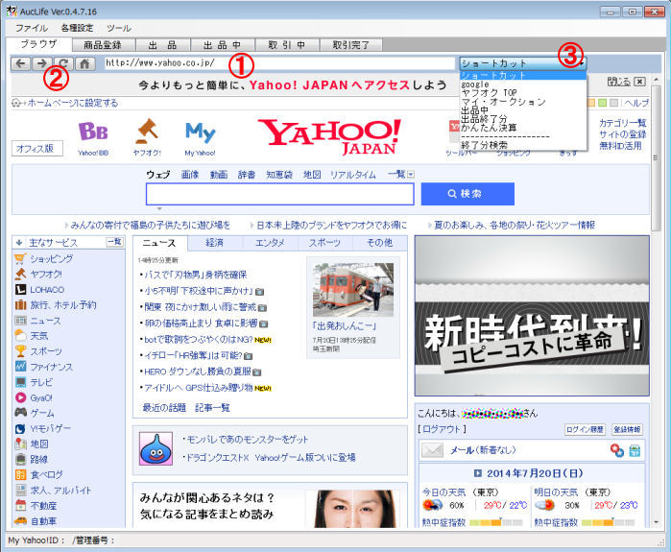Click the LOHACO icon in services list

tap(20, 290)
